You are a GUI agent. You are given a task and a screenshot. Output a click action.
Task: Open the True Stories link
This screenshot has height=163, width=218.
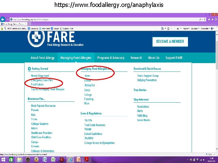pos(140,90)
